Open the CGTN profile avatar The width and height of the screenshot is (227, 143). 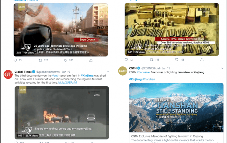[x=123, y=71]
